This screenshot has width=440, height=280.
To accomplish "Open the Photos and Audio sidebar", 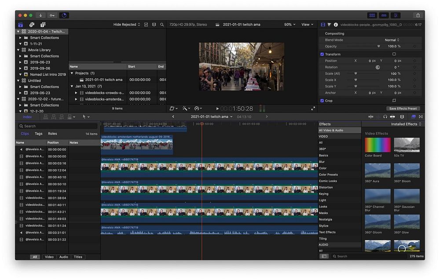I will tap(32, 25).
